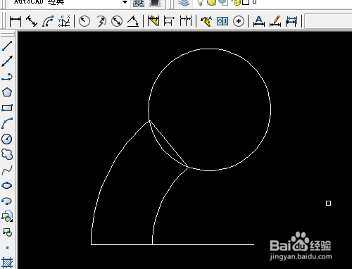Viewport: 352px width, 269px height.
Task: Select the Rectangle tool
Action: coord(7,108)
